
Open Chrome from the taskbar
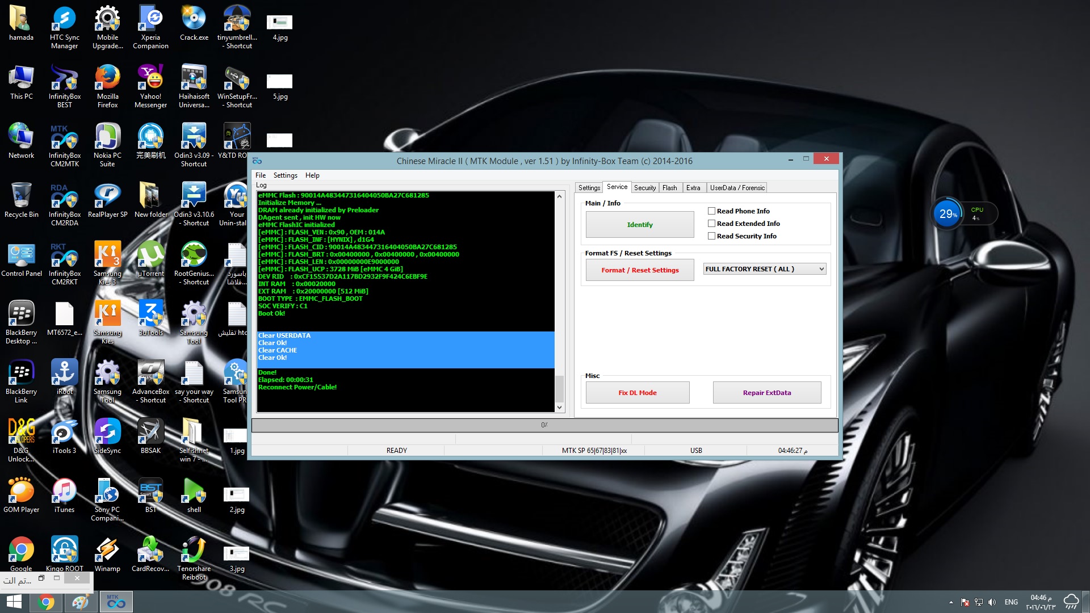coord(47,602)
